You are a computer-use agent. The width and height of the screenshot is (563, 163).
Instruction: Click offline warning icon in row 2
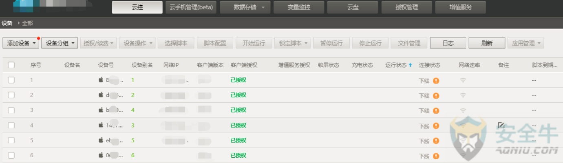[436, 95]
